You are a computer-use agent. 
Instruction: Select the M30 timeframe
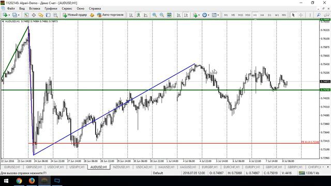tap(248, 15)
